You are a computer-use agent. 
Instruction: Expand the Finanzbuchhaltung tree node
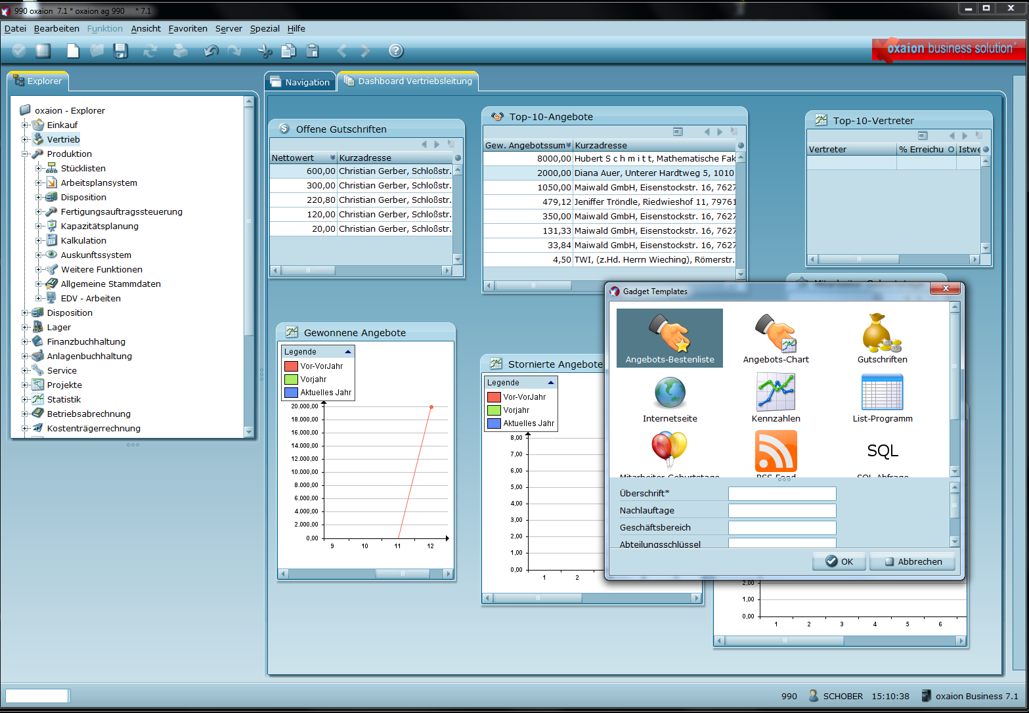click(25, 341)
